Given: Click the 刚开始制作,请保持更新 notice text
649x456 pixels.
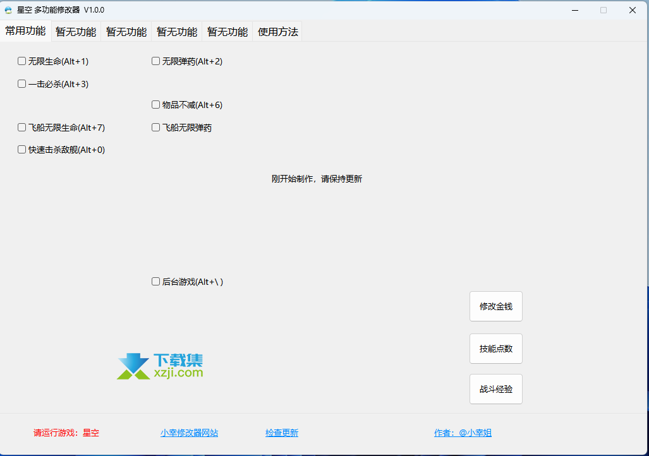Looking at the screenshot, I should pos(317,179).
